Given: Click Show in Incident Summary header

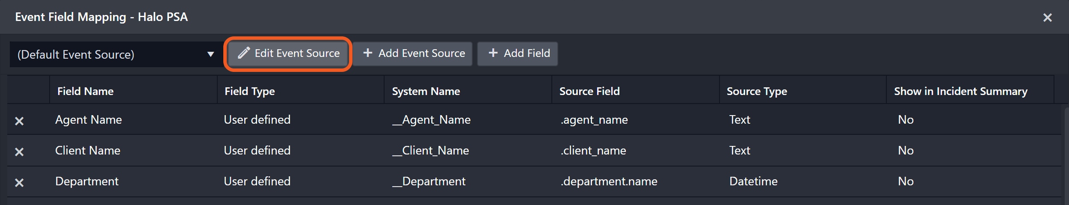Looking at the screenshot, I should tap(960, 91).
